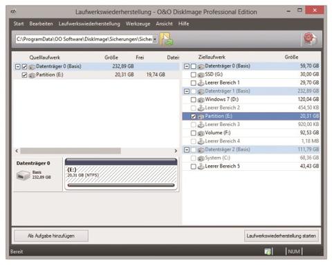
Task: Click the drive icon beside SSD (G:)
Action: click(x=201, y=75)
